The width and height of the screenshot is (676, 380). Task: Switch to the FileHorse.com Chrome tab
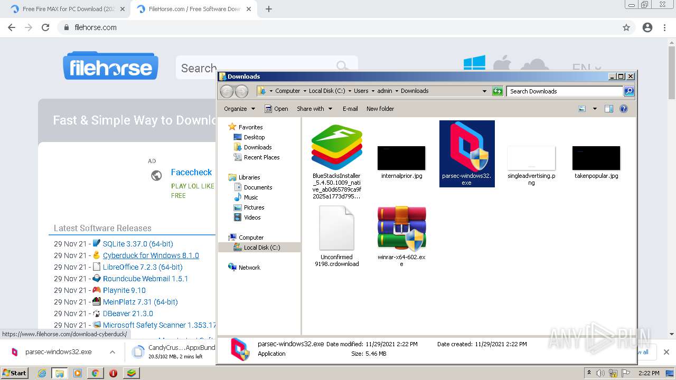coord(194,9)
